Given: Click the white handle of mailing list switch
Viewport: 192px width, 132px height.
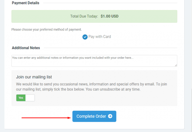Looking at the screenshot, I should tap(30, 98).
